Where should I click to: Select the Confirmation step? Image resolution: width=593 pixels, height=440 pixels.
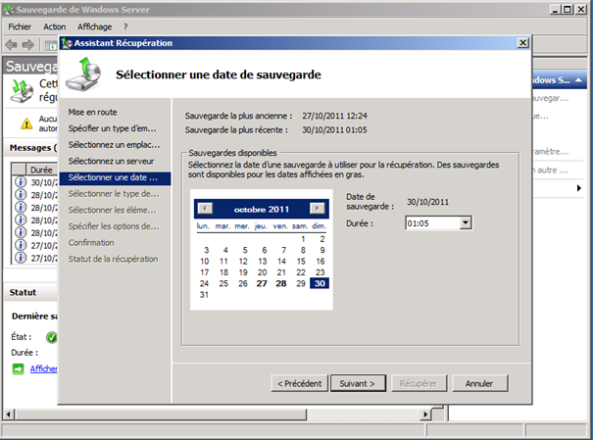[x=91, y=243]
